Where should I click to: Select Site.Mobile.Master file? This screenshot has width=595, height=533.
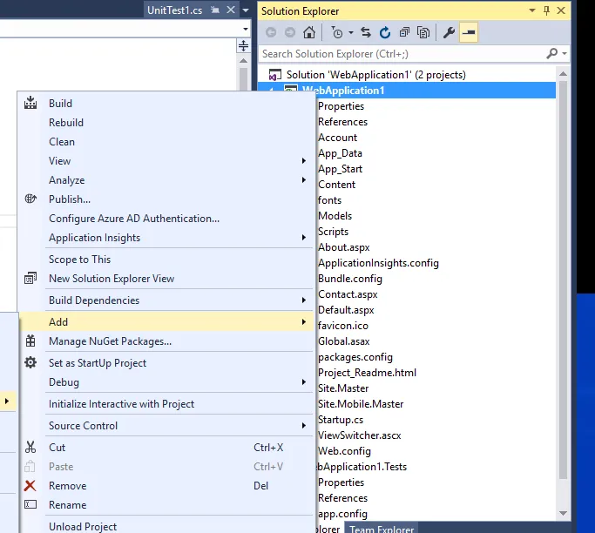pos(361,404)
